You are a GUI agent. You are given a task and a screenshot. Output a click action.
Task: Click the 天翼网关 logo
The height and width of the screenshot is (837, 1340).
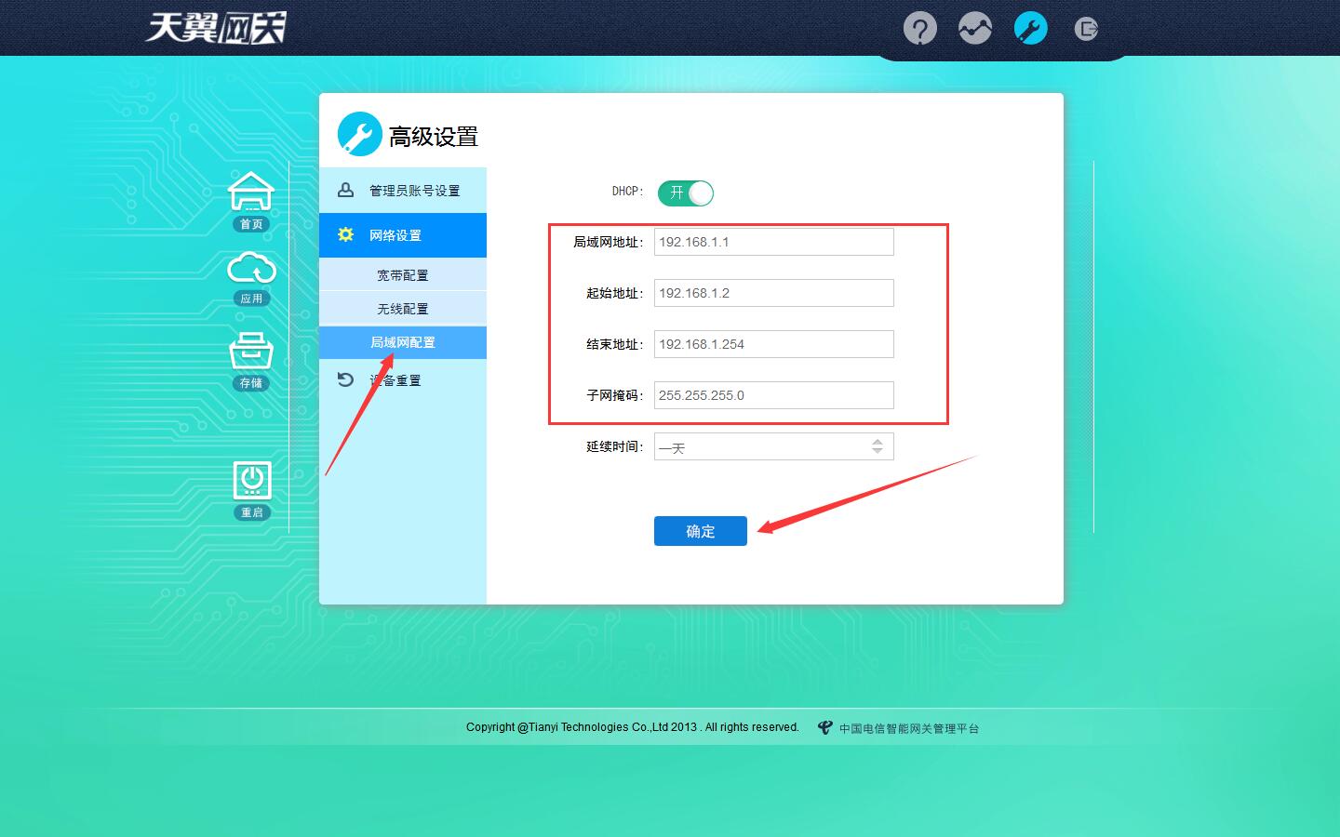coord(215,27)
